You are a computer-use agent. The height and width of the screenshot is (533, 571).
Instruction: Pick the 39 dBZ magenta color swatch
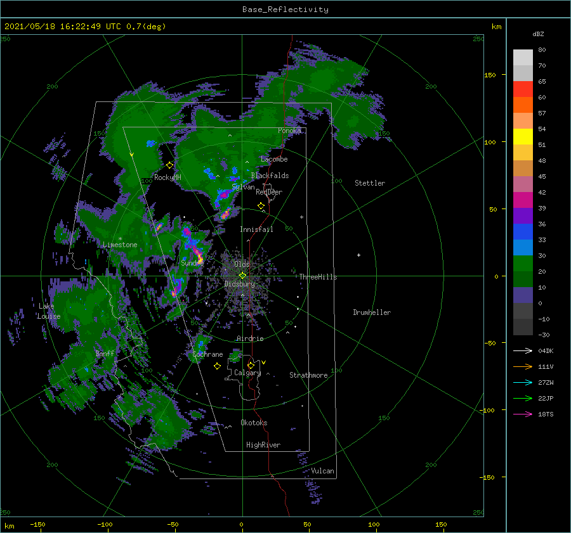click(523, 200)
